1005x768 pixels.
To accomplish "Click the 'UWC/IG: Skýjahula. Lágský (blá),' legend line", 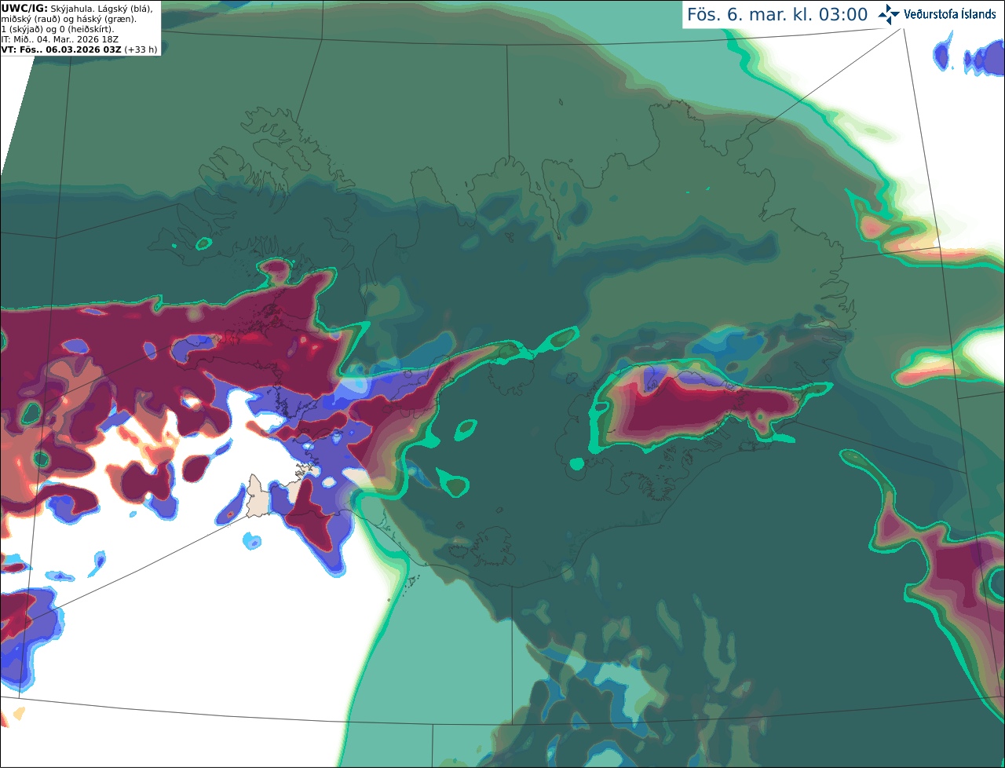I will click(x=77, y=8).
